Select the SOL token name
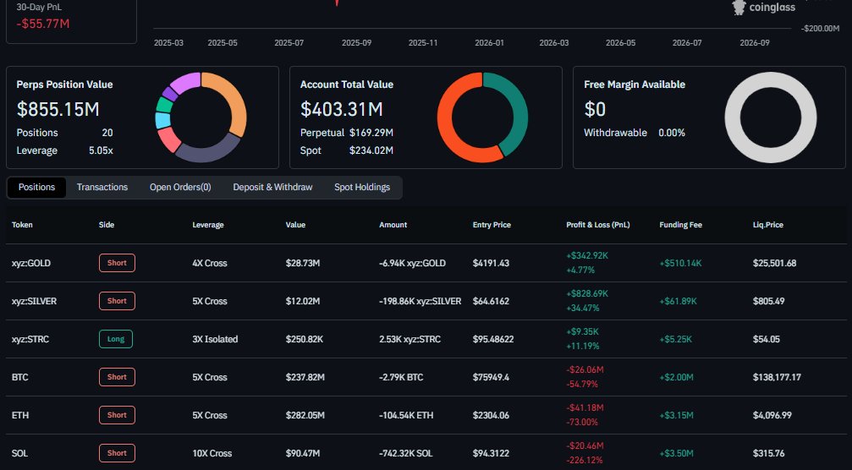Image resolution: width=852 pixels, height=470 pixels. (x=19, y=453)
